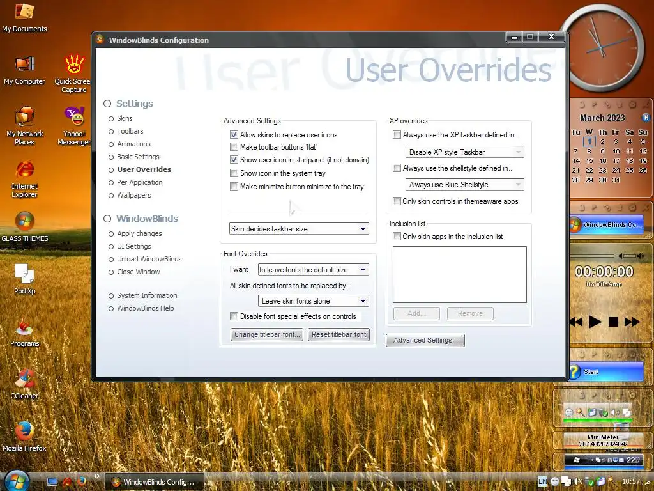Go to Animations settings page
654x491 pixels.
(133, 144)
